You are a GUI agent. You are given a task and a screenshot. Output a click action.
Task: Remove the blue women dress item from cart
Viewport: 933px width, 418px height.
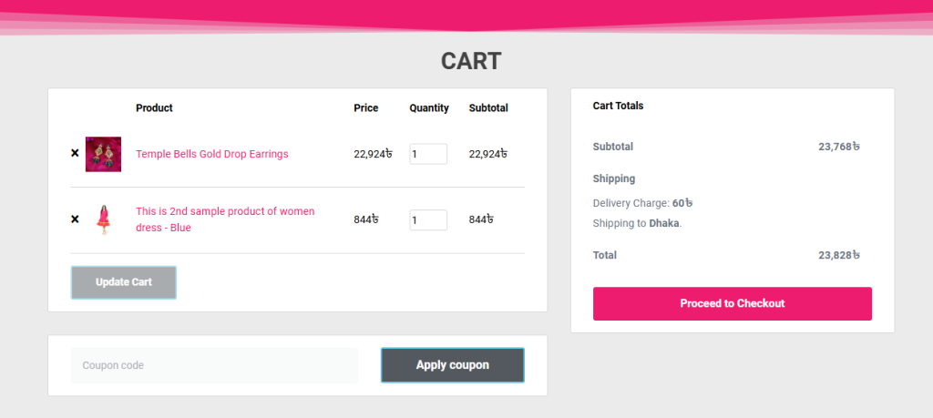pos(75,219)
